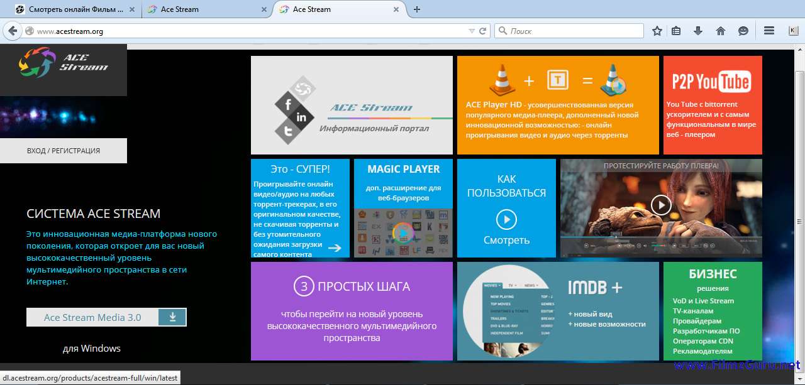The width and height of the screenshot is (805, 385).
Task: Go to browser home page icon
Action: (x=721, y=31)
